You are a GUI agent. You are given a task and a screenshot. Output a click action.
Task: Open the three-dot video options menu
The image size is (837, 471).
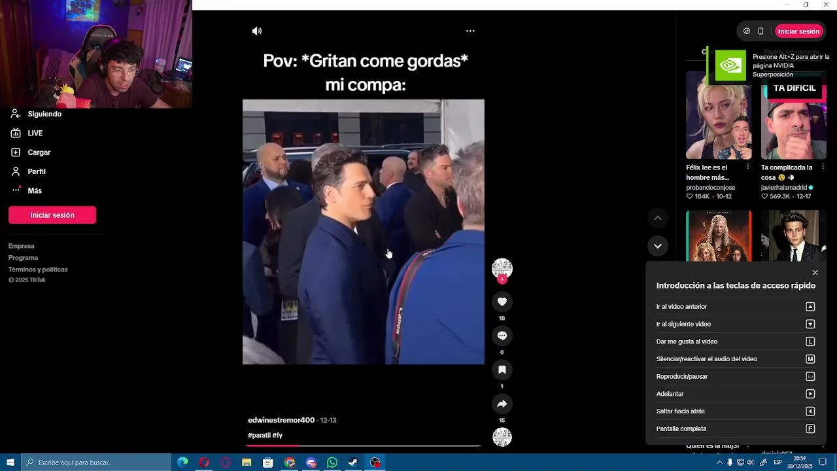point(470,31)
